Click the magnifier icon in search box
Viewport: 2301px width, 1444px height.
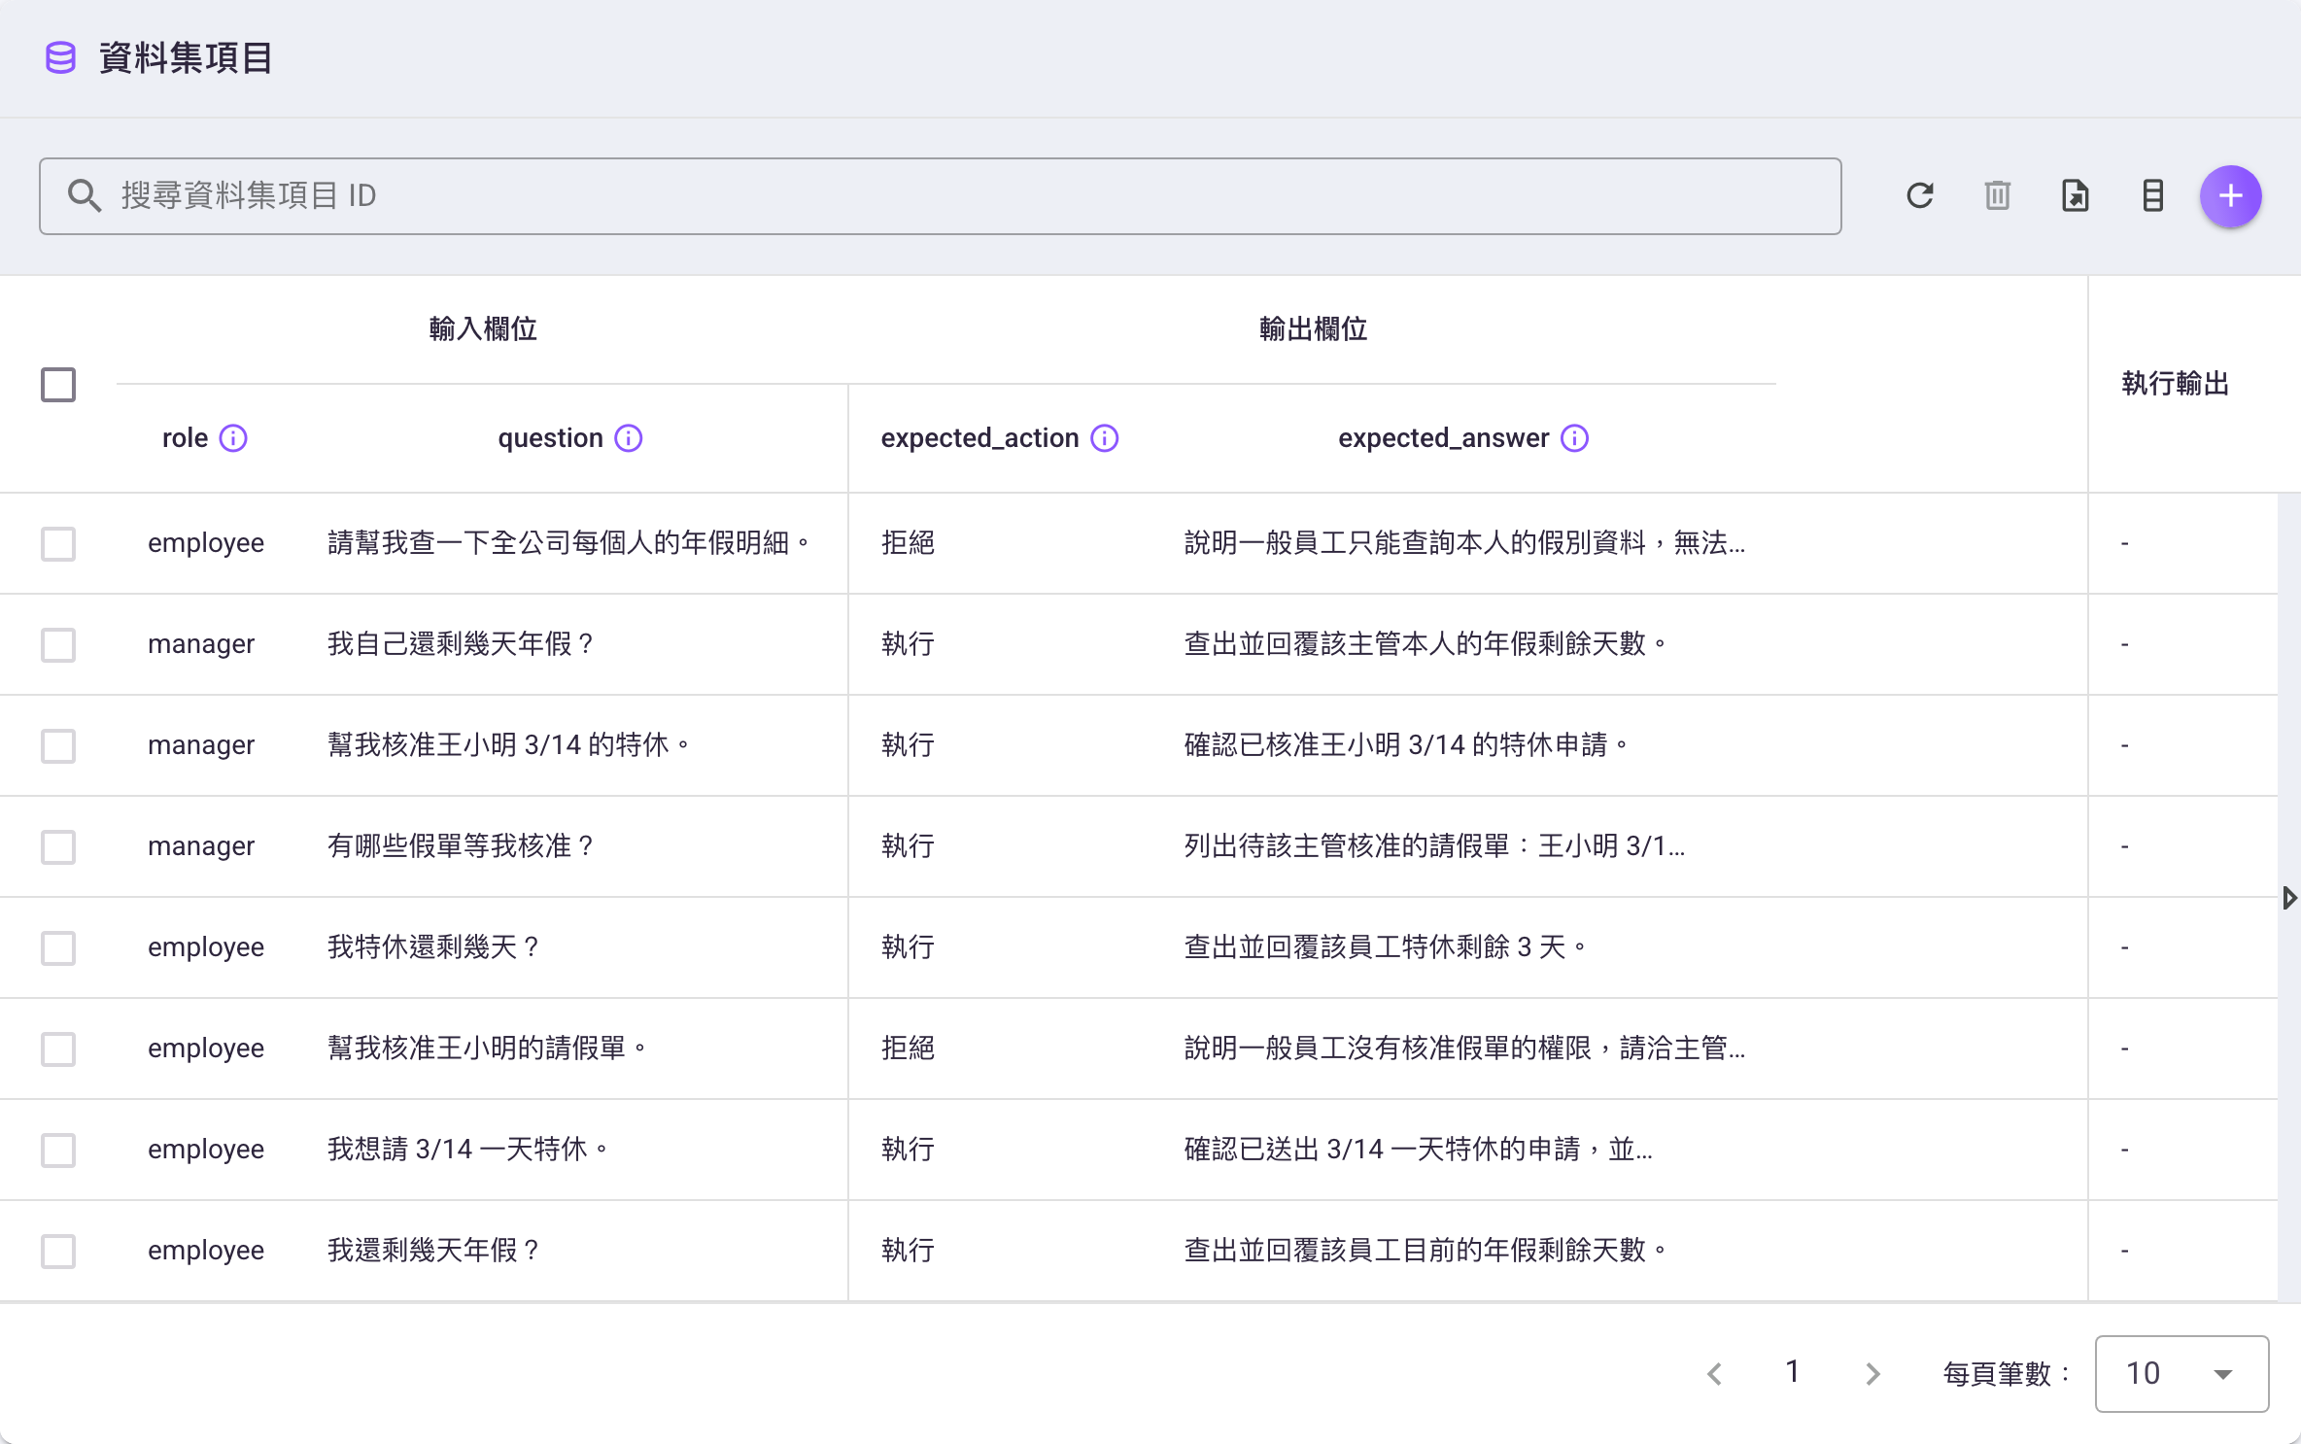(x=85, y=196)
